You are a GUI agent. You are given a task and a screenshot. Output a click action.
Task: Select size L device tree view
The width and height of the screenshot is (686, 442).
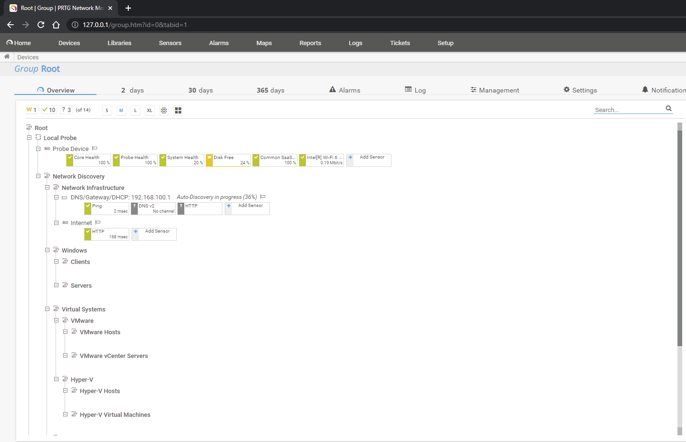pos(135,110)
